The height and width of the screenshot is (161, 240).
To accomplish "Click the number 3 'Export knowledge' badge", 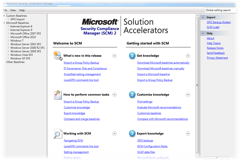I will click(x=132, y=134).
